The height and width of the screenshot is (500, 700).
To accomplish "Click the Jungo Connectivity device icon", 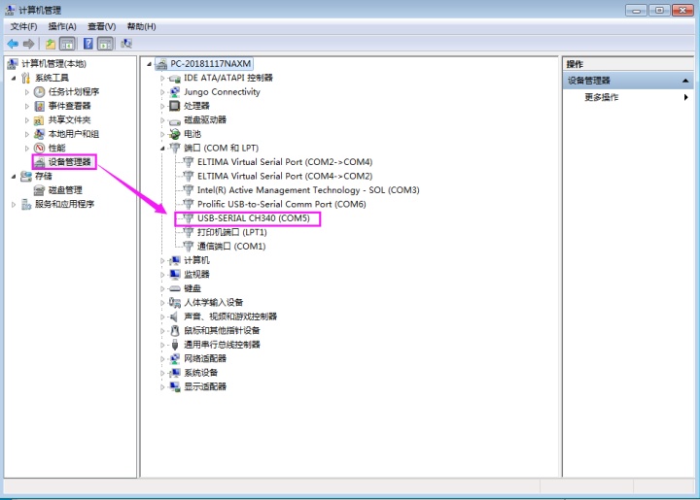I will click(x=175, y=92).
